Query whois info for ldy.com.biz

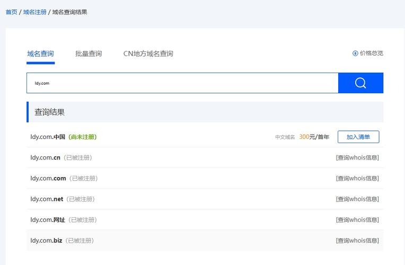[357, 241]
